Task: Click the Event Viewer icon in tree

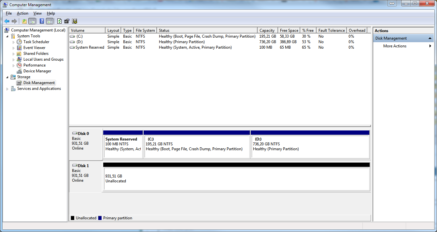Action: point(19,48)
